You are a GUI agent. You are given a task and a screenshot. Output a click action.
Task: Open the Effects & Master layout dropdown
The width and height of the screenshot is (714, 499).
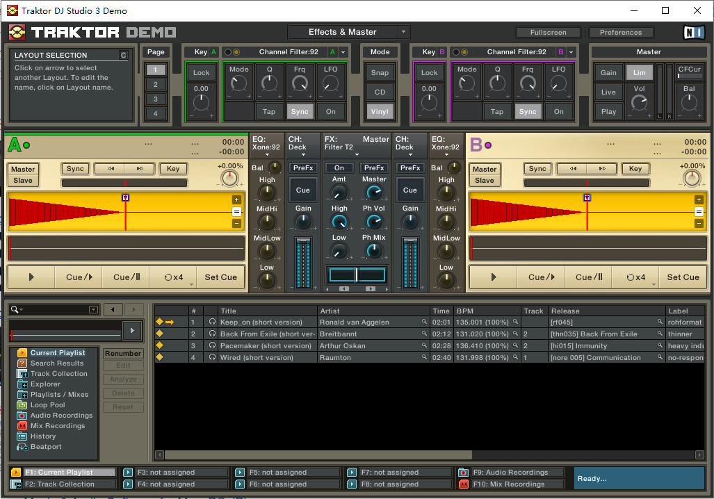pyautogui.click(x=404, y=32)
